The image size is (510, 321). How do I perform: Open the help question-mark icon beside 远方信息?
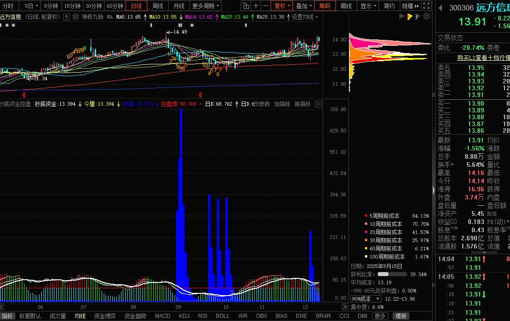tap(66, 17)
